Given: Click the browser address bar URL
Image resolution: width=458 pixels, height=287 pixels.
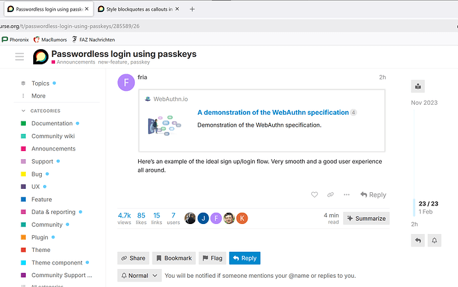Looking at the screenshot, I should pos(70,26).
